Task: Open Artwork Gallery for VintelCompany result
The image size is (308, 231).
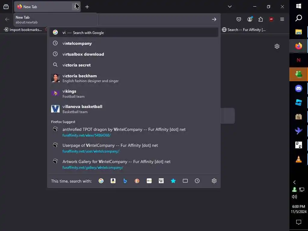Action: (x=134, y=164)
